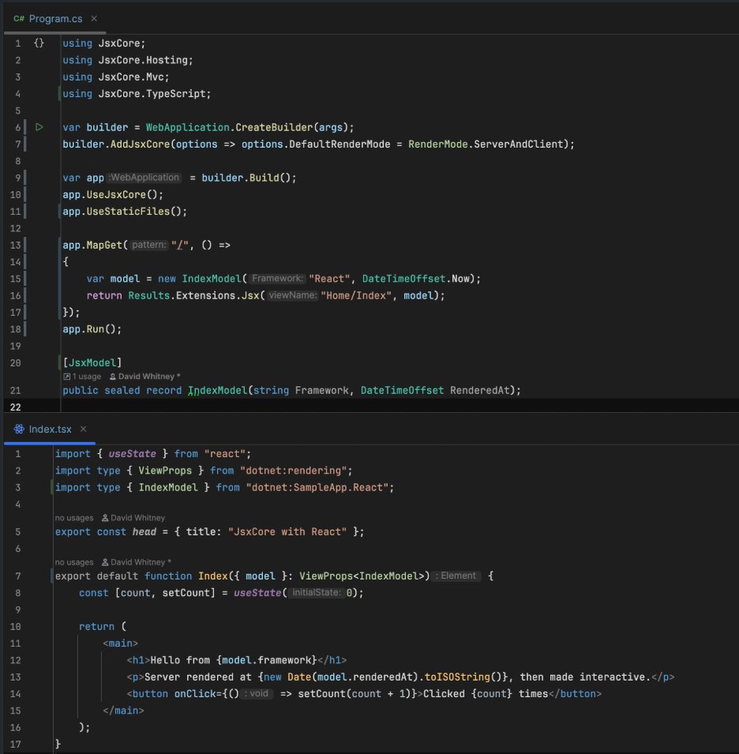Click 'no usages' hint above export const head
This screenshot has height=754, width=739.
coord(74,518)
